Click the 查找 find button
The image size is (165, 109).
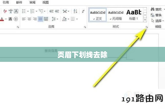tap(156, 9)
